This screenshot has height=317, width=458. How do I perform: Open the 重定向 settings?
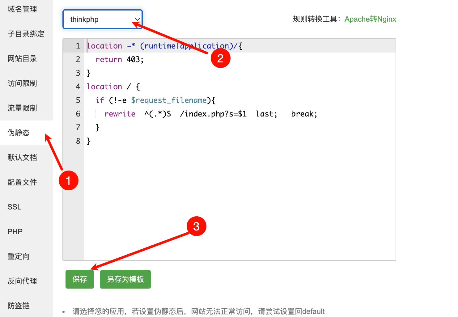point(18,256)
